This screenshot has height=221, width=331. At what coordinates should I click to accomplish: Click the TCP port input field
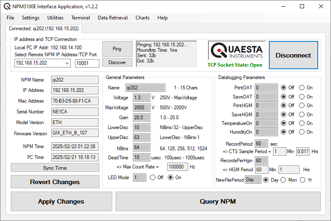coord(87,63)
